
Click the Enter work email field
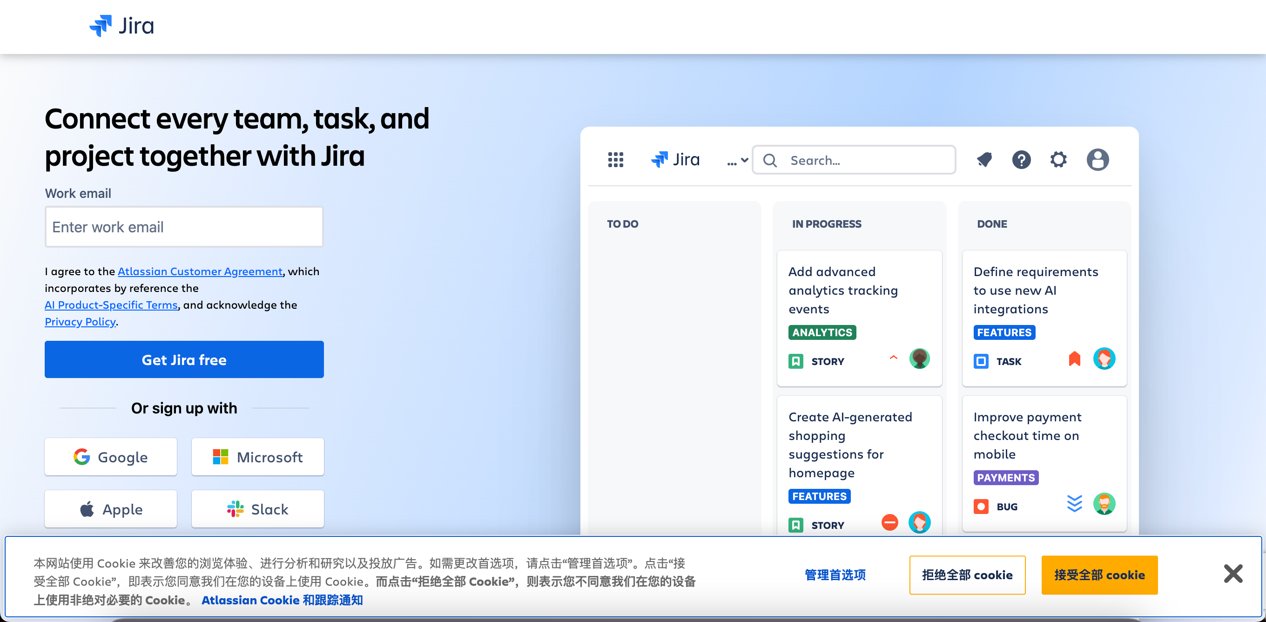point(184,227)
